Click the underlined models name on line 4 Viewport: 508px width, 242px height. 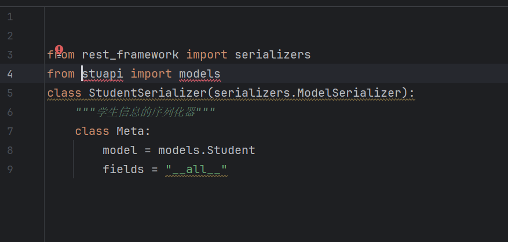[200, 74]
